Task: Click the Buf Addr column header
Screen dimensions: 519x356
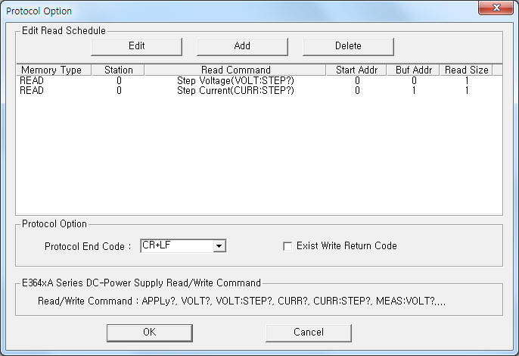Action: (x=413, y=70)
